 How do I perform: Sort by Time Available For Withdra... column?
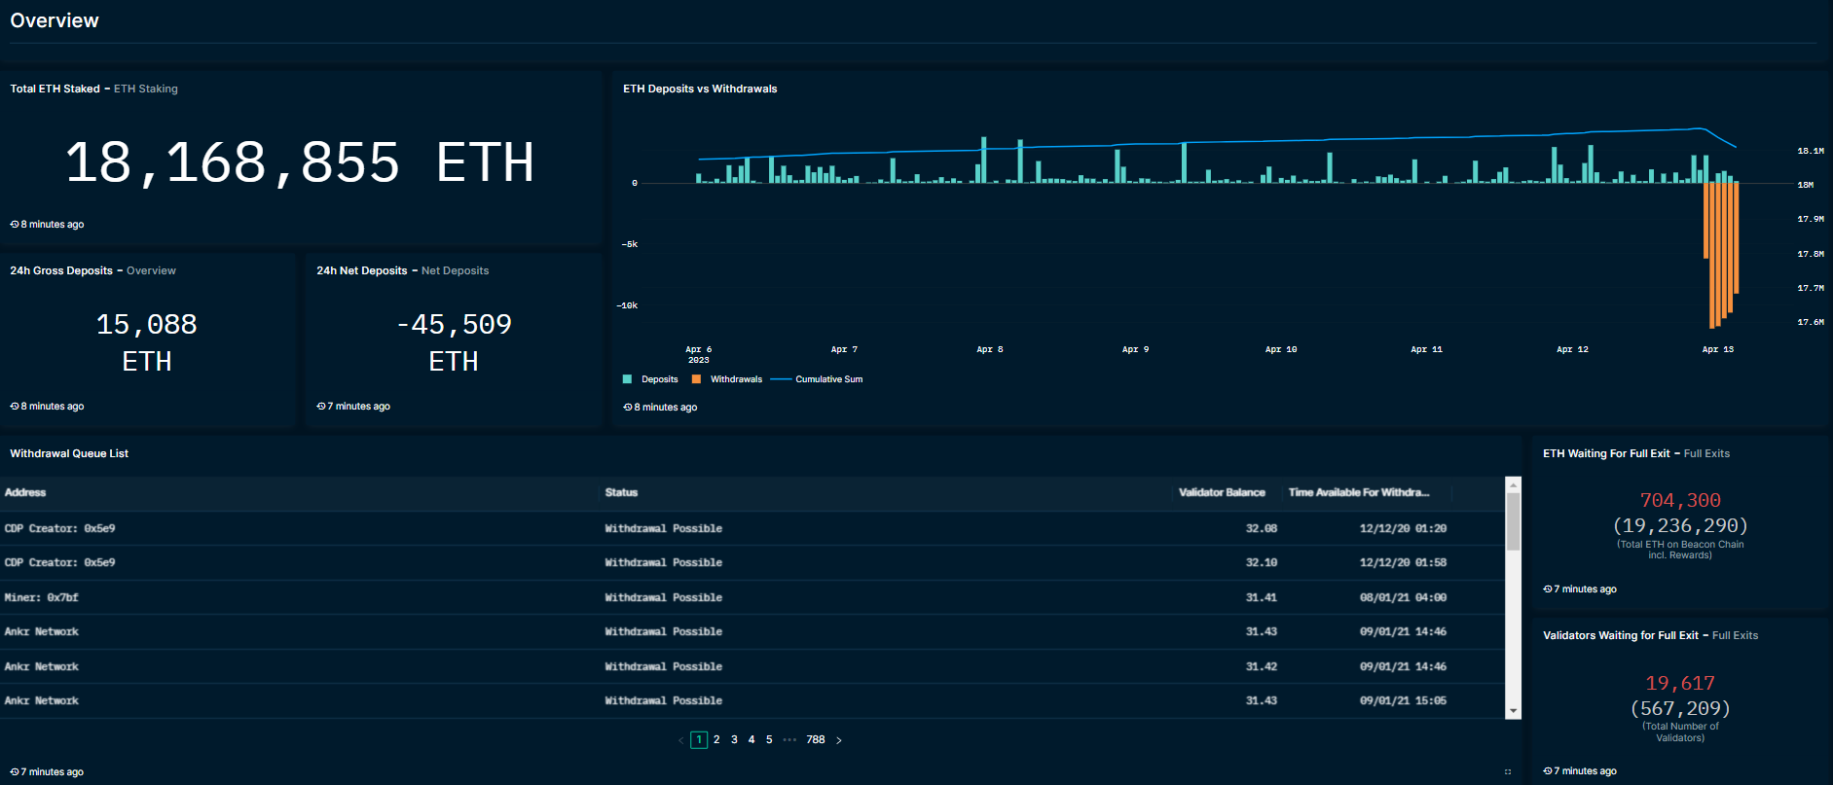(x=1359, y=493)
